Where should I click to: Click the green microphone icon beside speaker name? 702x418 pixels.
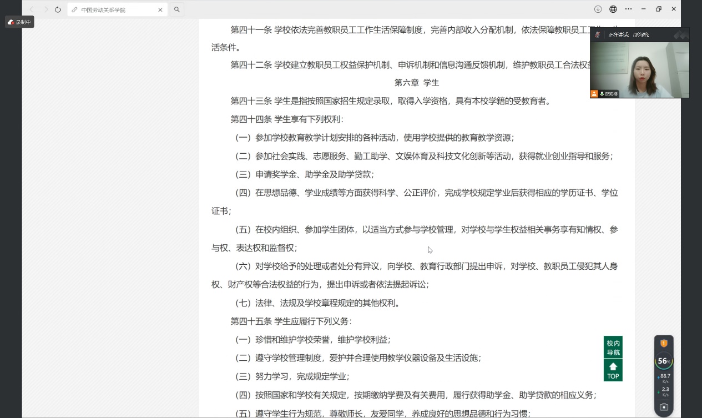pos(602,94)
